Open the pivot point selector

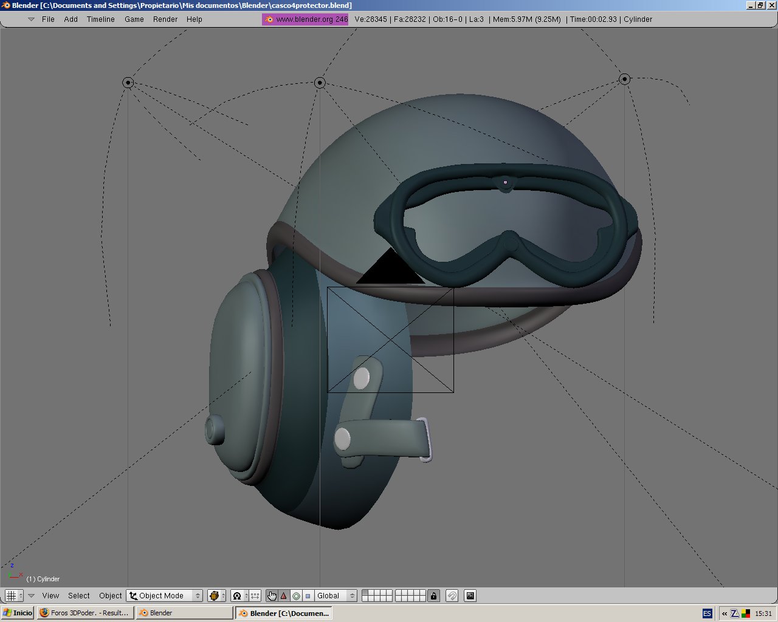(x=239, y=596)
